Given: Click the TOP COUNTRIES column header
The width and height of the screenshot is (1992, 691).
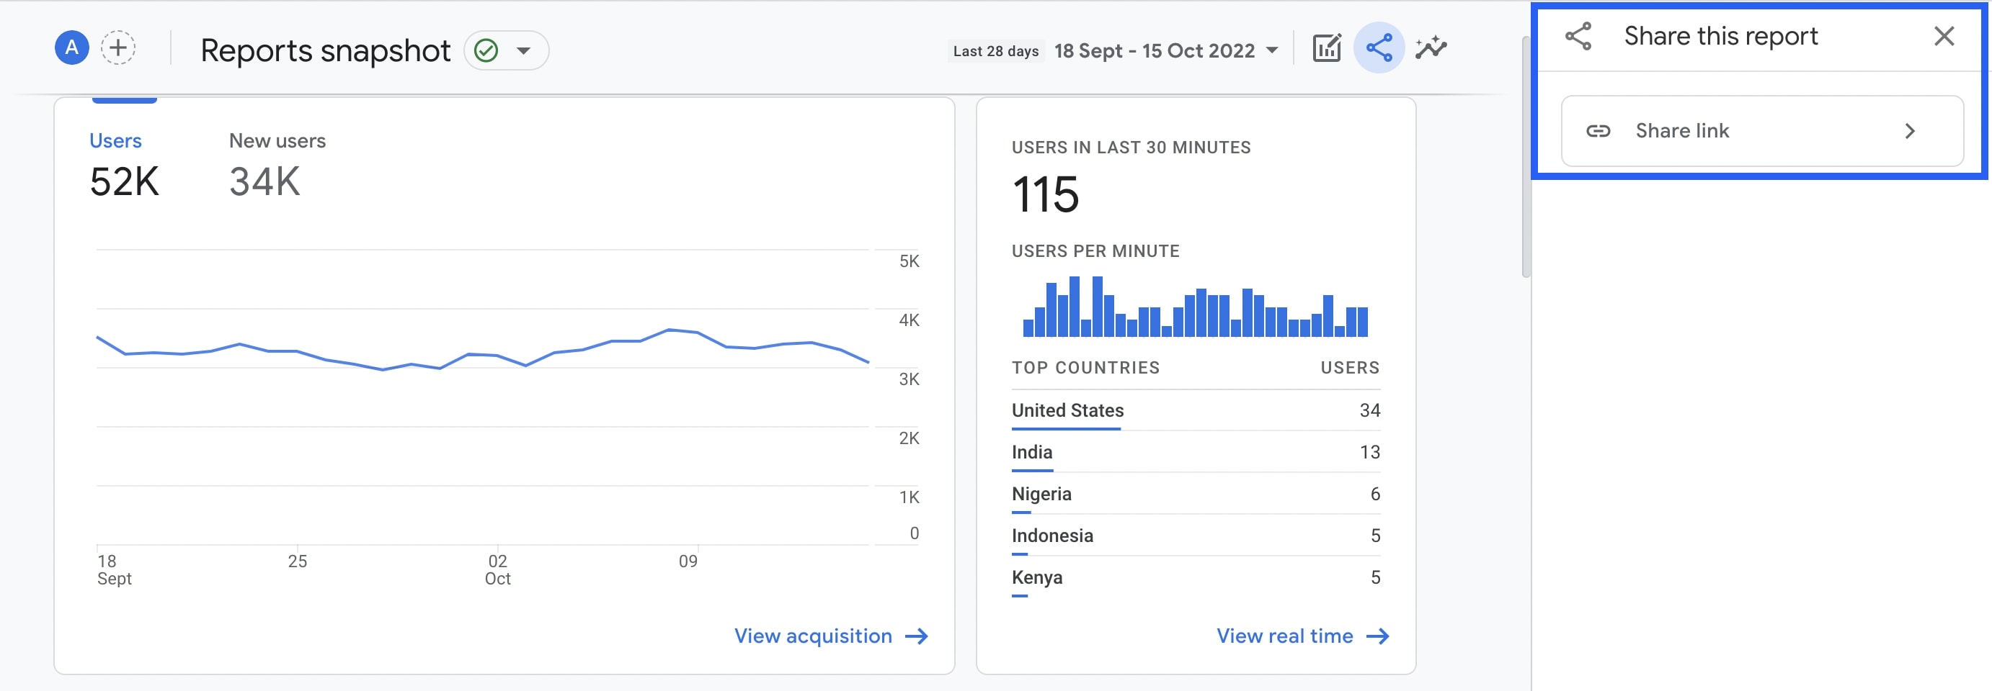Looking at the screenshot, I should point(1085,369).
